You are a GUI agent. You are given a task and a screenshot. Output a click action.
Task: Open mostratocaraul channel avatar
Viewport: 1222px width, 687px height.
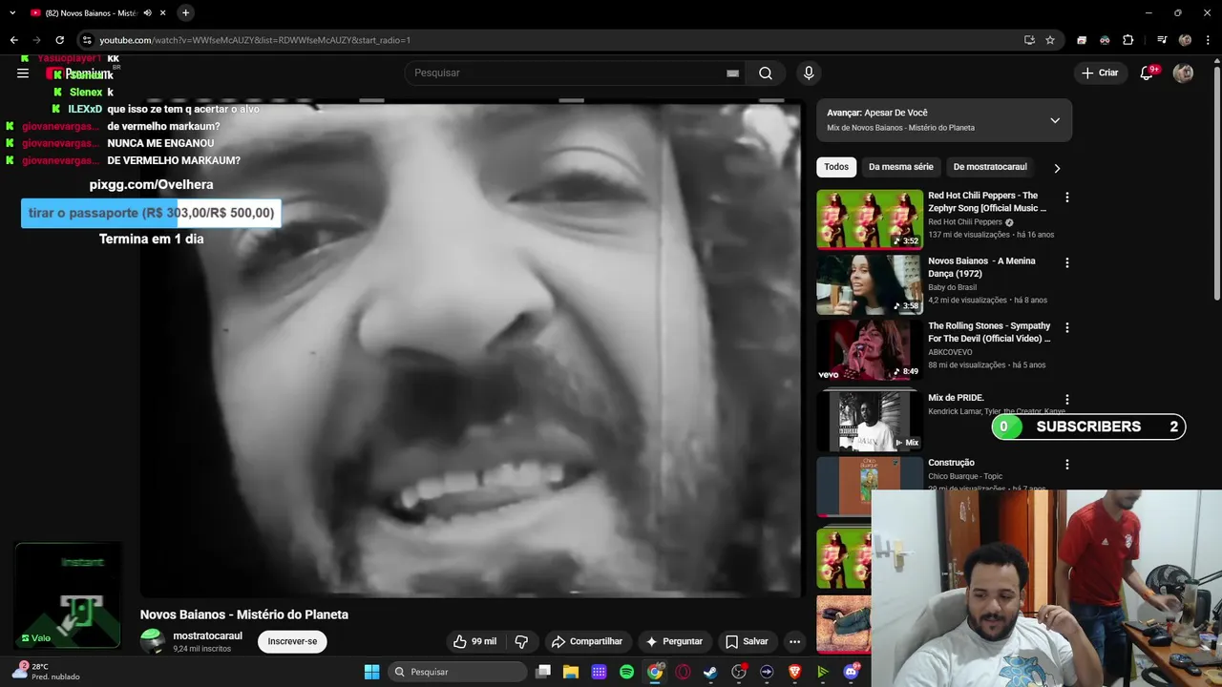153,641
